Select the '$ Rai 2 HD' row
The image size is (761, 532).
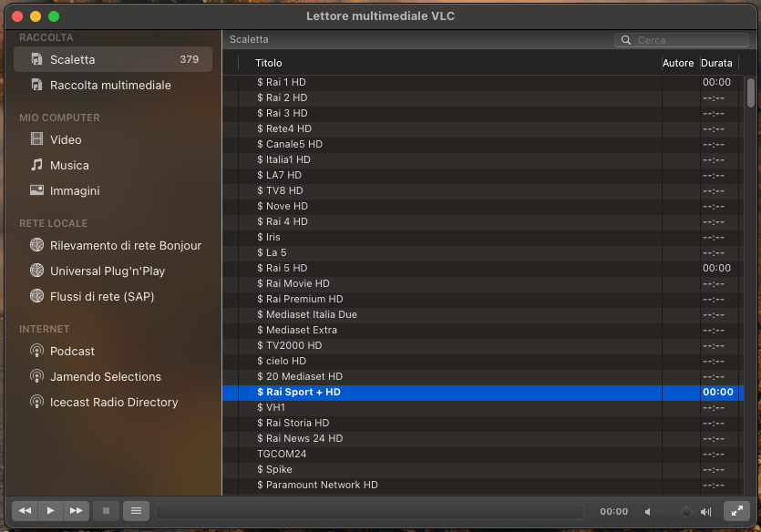[x=483, y=98]
